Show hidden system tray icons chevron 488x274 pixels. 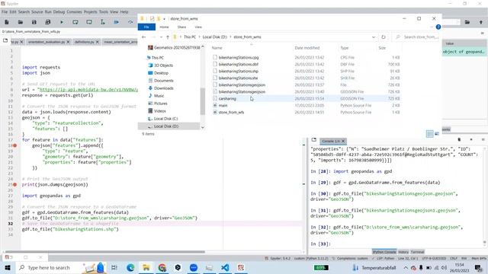(406, 267)
